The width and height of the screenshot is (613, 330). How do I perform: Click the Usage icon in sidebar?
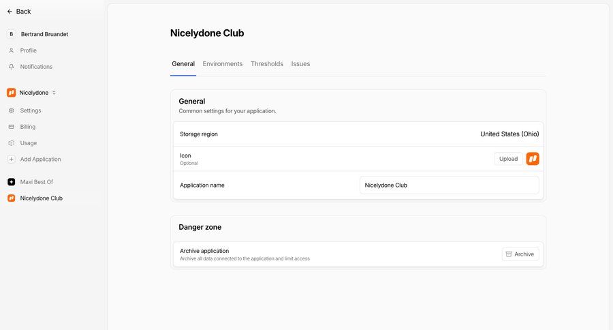pyautogui.click(x=12, y=143)
